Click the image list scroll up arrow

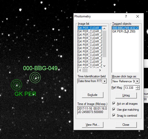[x=104, y=29]
